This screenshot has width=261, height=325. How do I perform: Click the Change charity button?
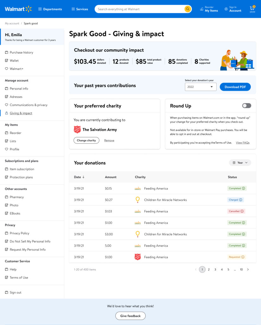tap(86, 140)
